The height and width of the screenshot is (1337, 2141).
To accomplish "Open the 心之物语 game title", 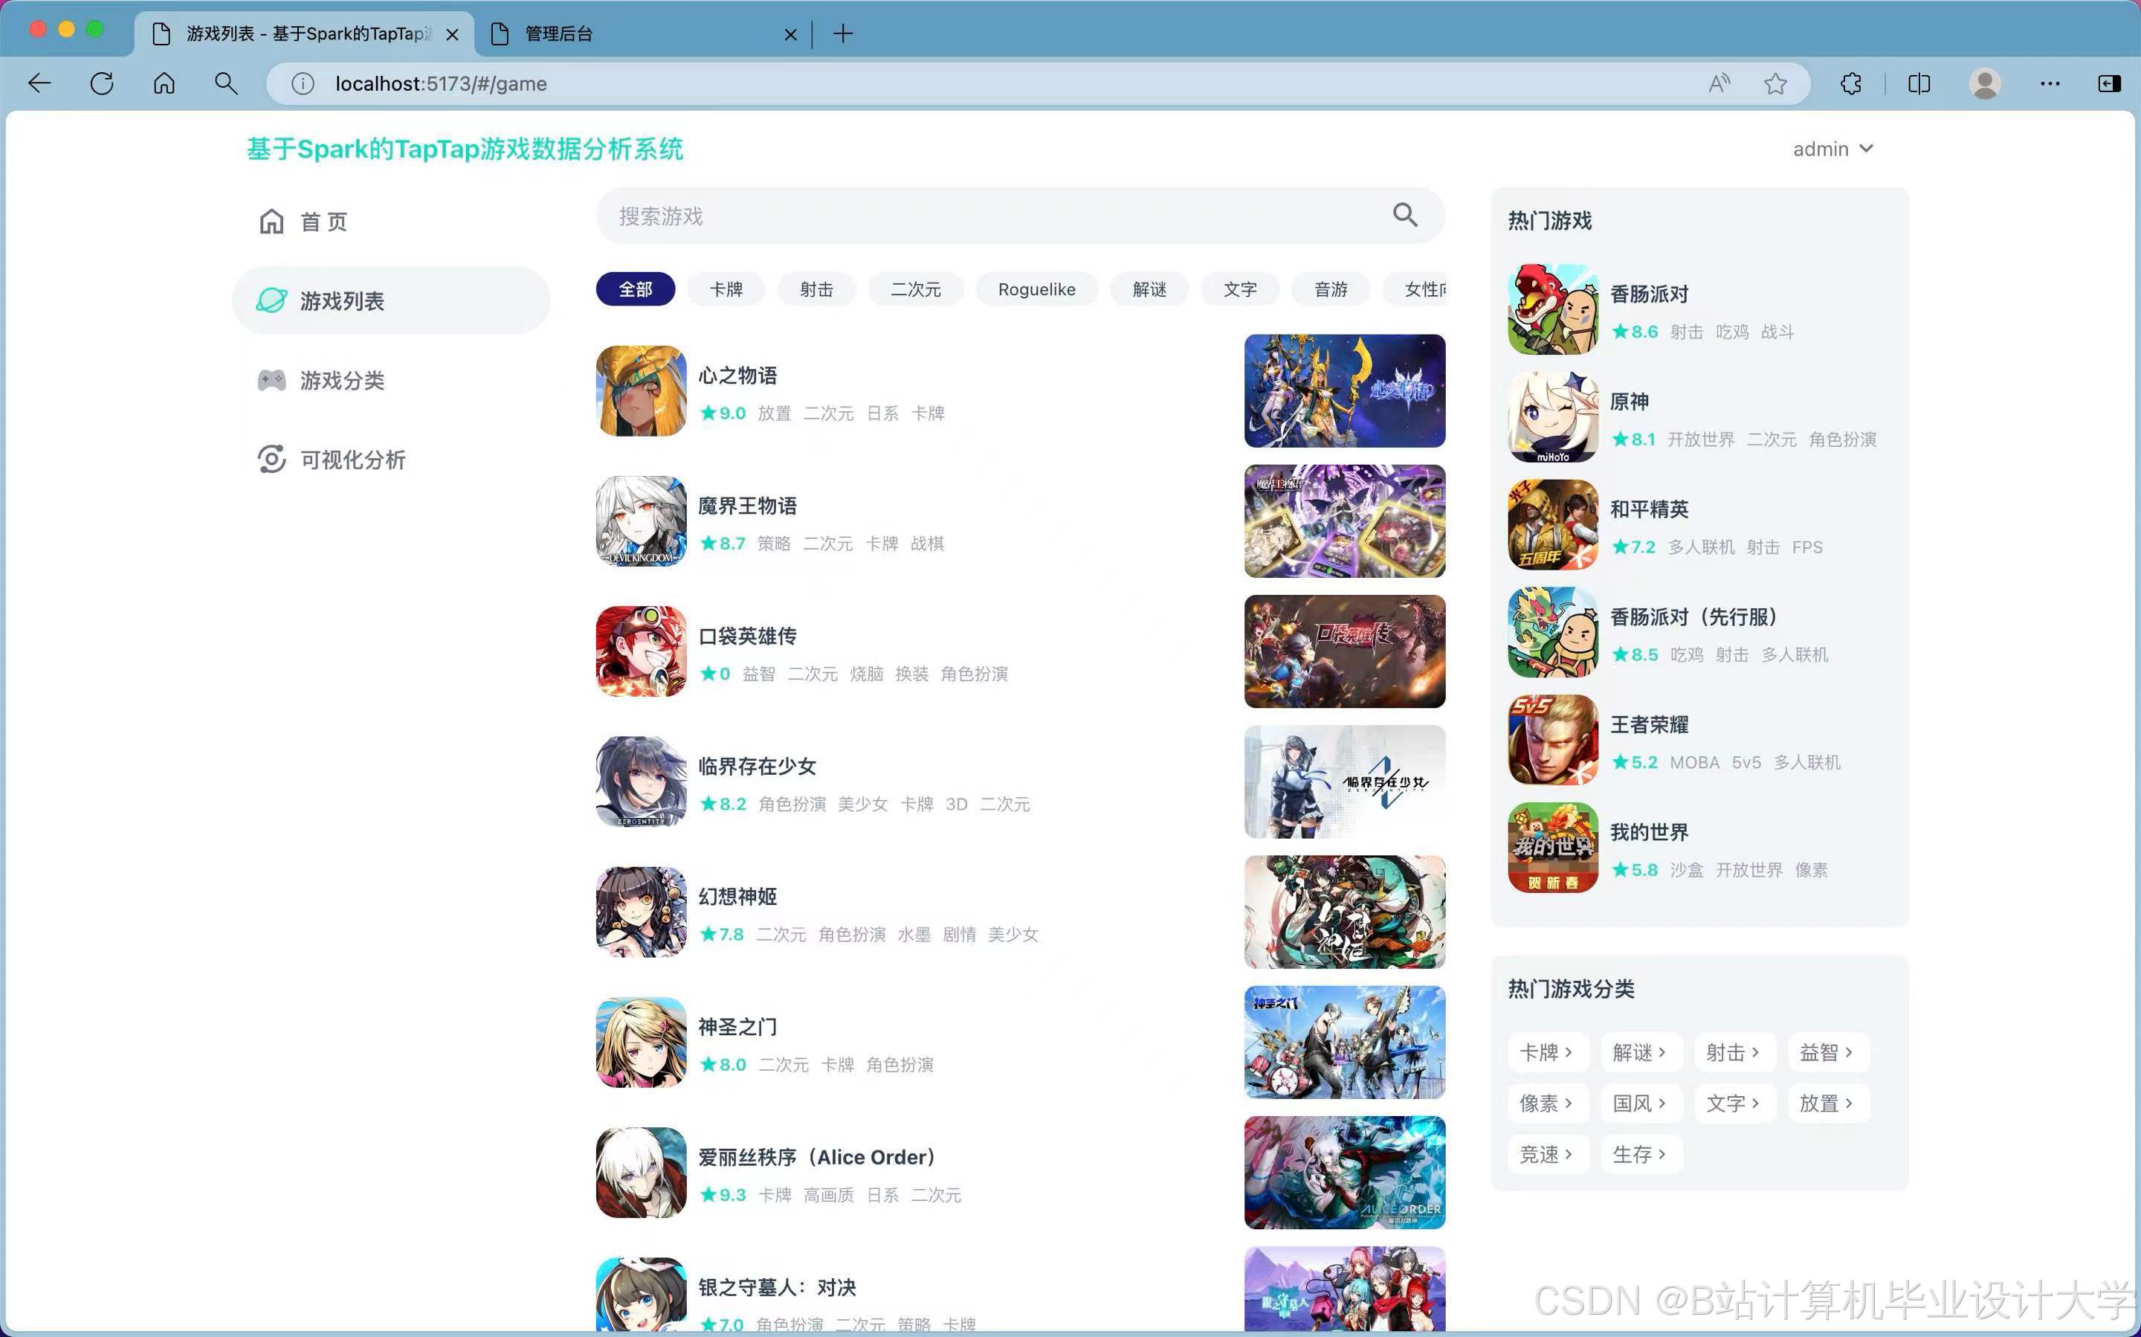I will point(737,375).
